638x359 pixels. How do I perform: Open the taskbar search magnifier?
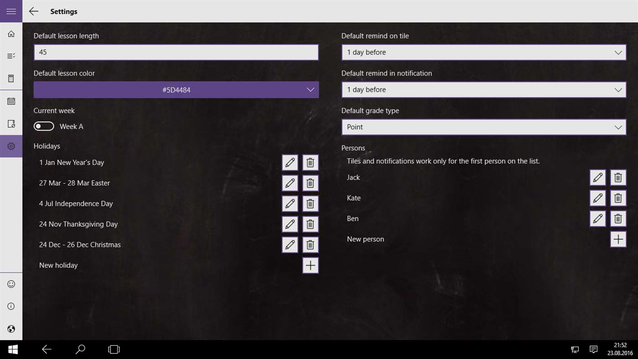click(80, 349)
